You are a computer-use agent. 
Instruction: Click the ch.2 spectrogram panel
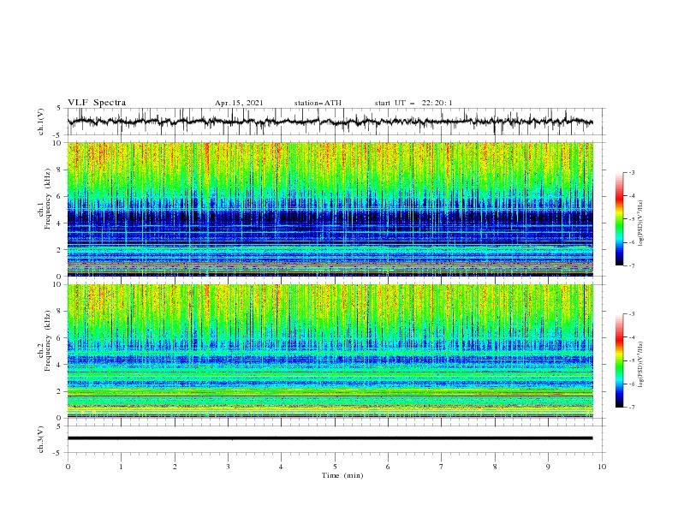tap(330, 351)
